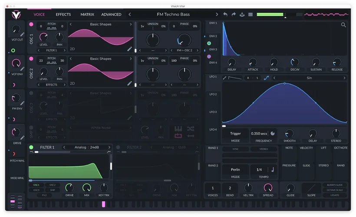Switch to the EFFECTS tab

click(63, 14)
